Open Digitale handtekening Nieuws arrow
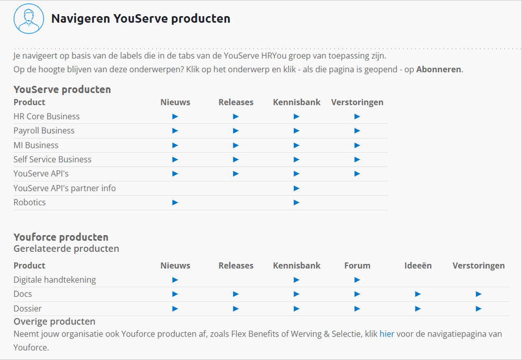The image size is (522, 360). [175, 280]
